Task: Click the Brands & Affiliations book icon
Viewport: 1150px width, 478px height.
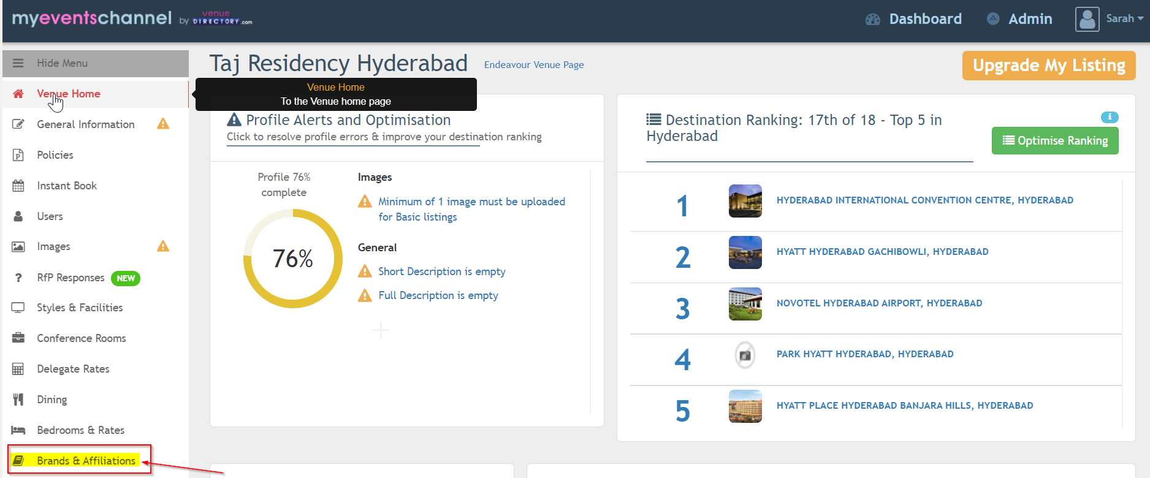Action: click(x=18, y=461)
